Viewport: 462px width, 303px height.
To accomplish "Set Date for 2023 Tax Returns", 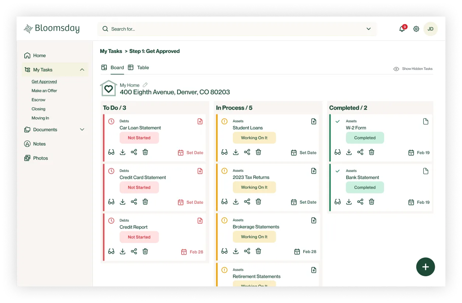I will pos(304,202).
